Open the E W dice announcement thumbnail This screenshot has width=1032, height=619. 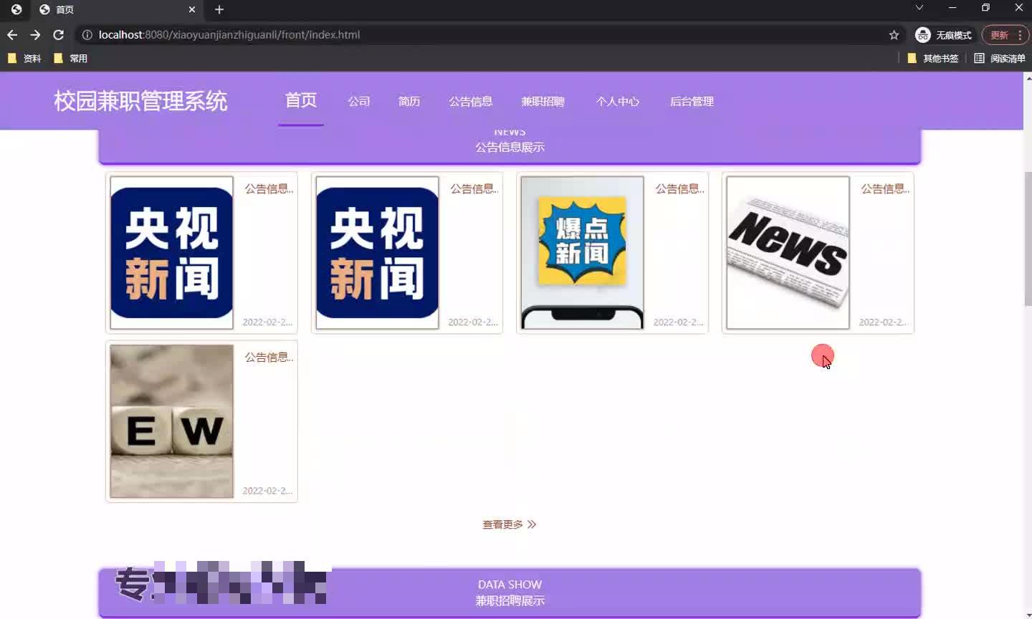coord(172,421)
